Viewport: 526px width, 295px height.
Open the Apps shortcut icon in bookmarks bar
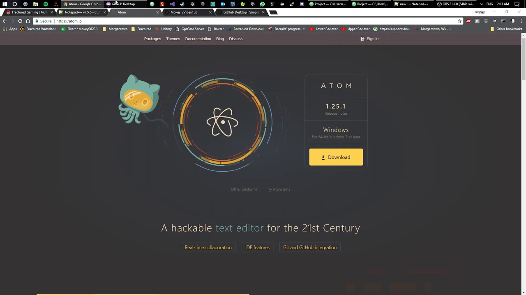(x=5, y=29)
